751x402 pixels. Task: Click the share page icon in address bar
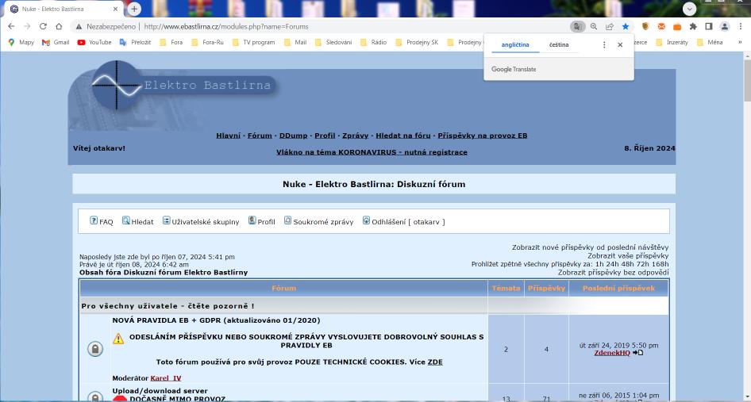pyautogui.click(x=610, y=26)
